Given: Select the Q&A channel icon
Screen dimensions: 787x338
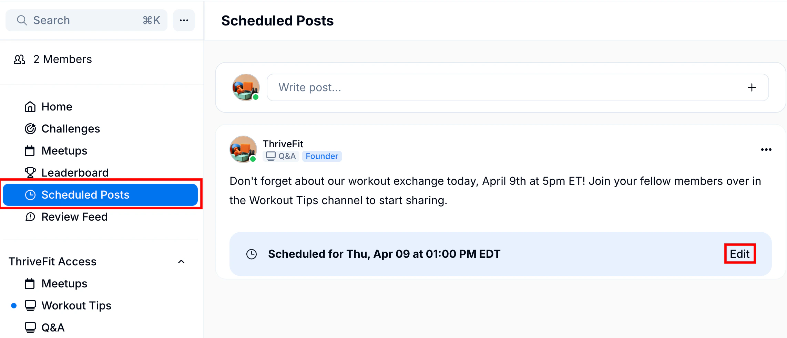Looking at the screenshot, I should pyautogui.click(x=30, y=327).
